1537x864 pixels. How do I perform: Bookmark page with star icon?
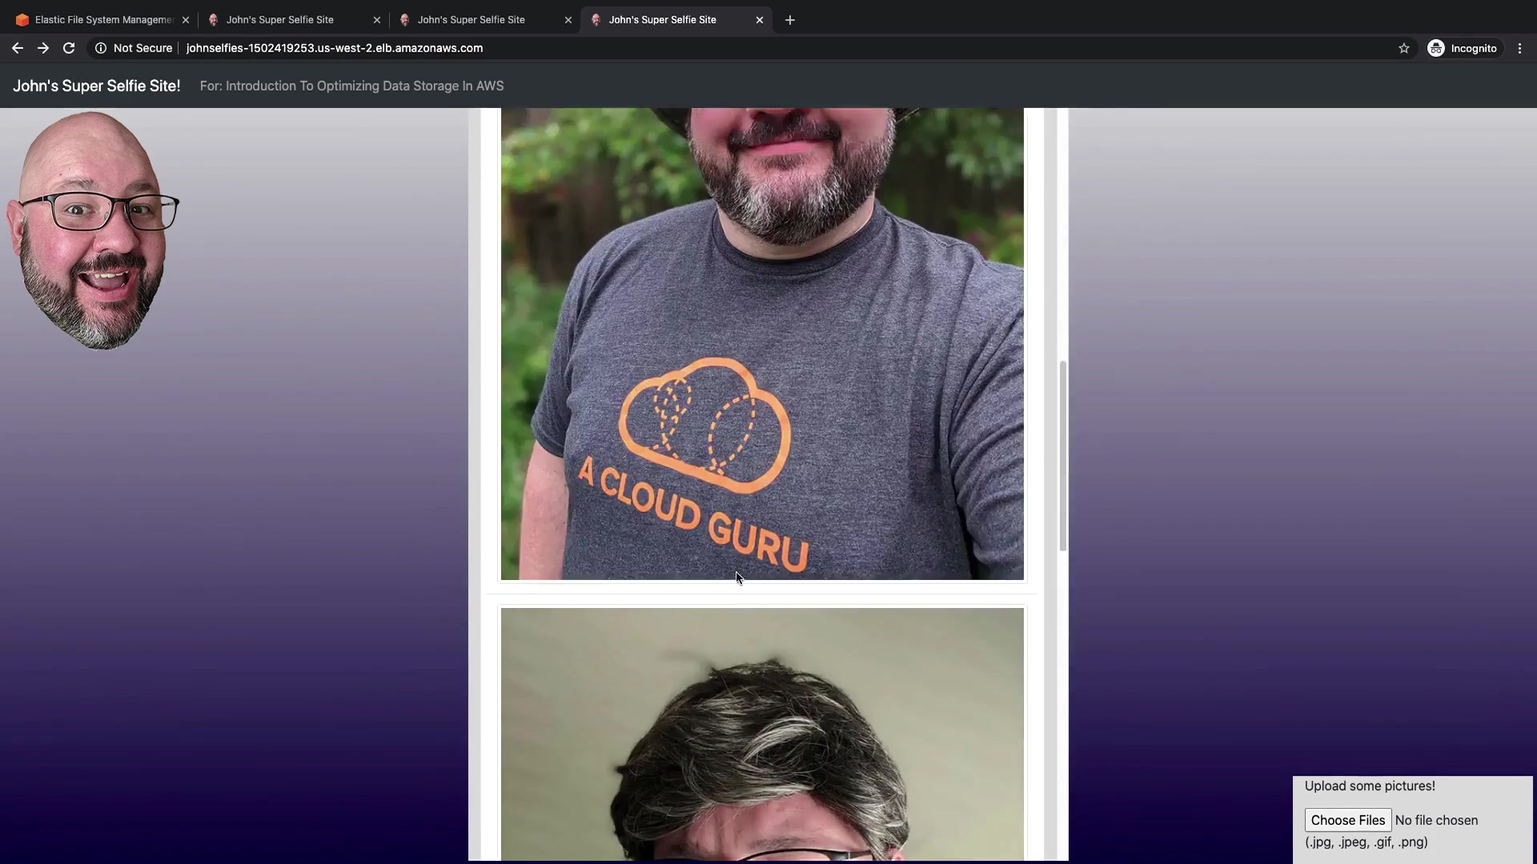[x=1403, y=48]
